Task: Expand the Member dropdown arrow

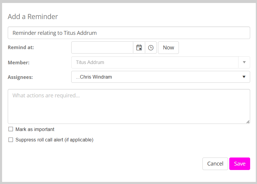Action: (x=244, y=62)
